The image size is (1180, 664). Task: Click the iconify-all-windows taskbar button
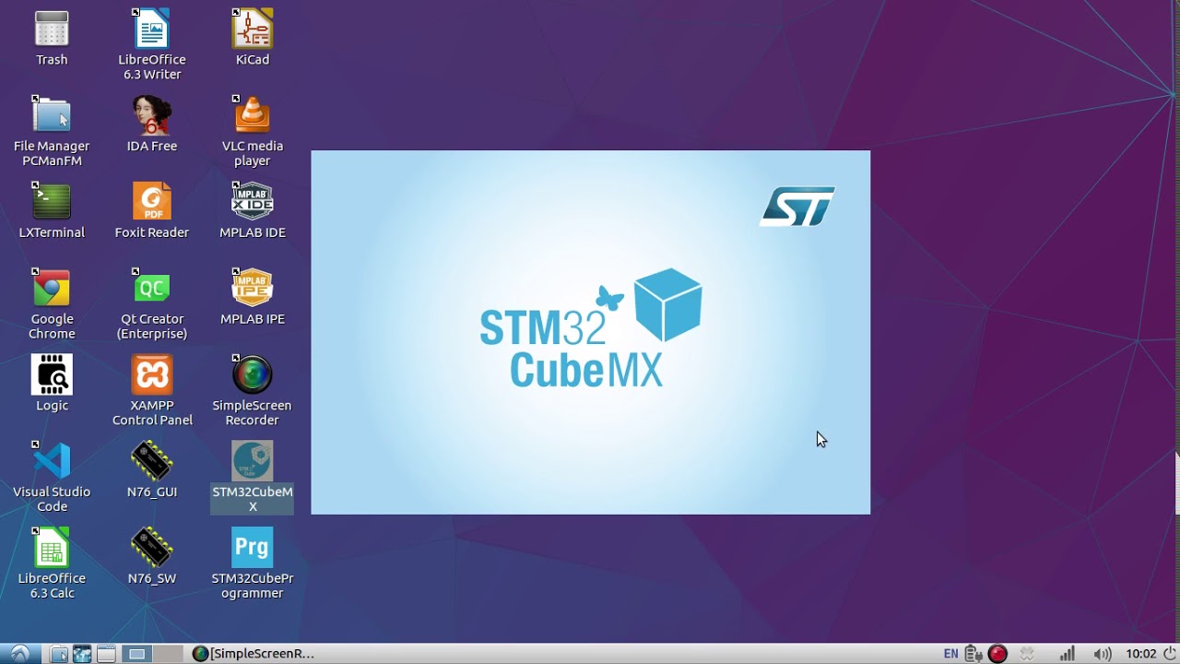click(106, 654)
